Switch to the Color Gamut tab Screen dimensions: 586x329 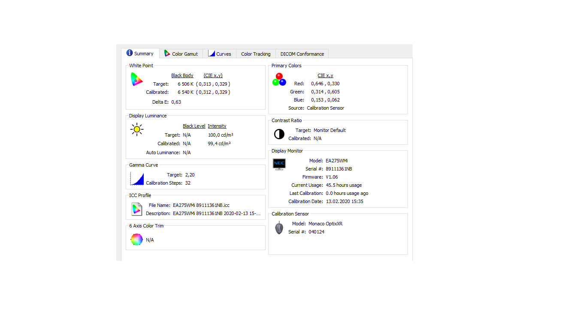click(x=181, y=54)
